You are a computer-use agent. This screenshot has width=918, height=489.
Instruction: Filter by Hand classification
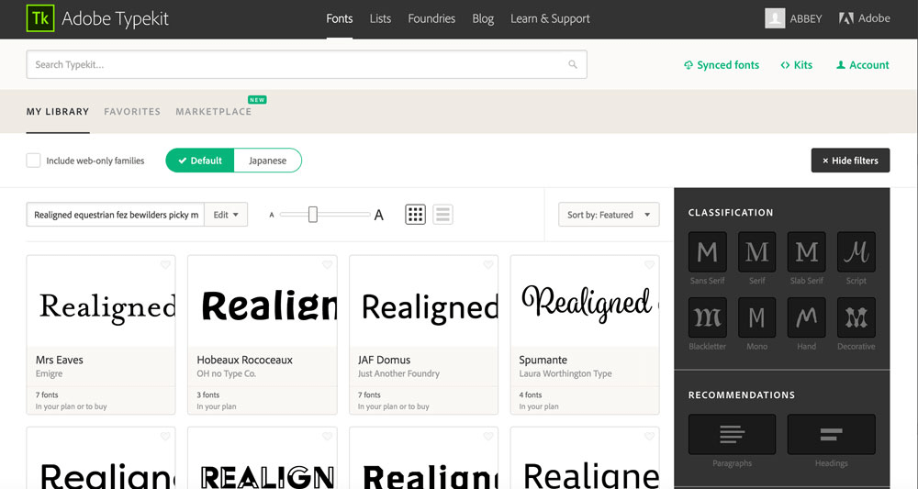807,317
